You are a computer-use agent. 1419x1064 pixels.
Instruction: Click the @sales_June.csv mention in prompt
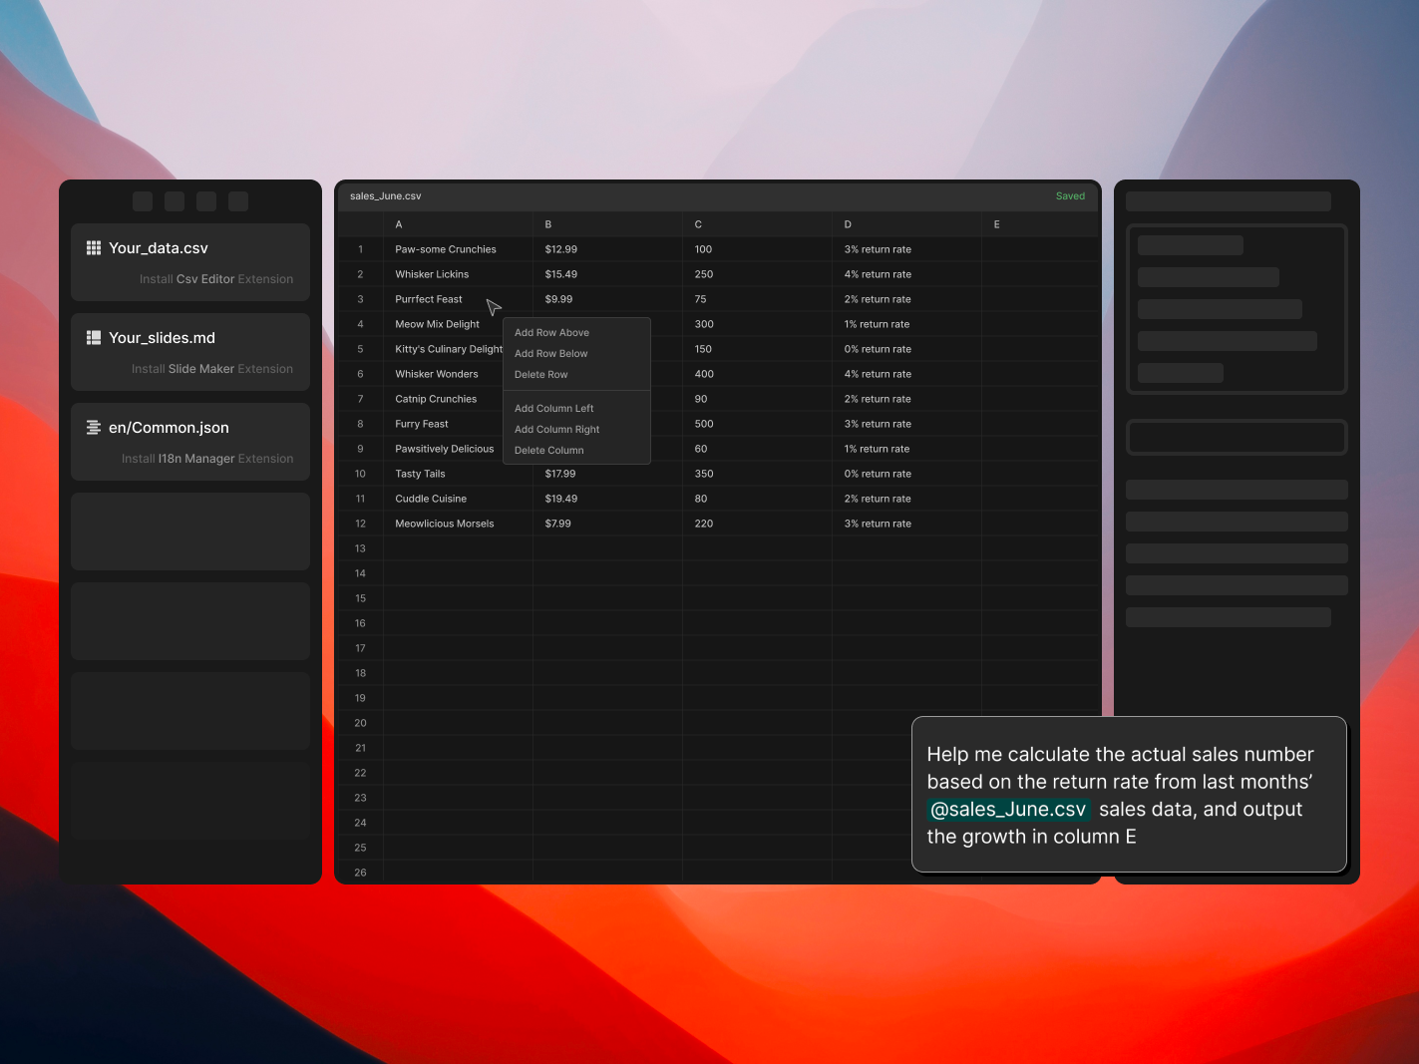[1008, 810]
